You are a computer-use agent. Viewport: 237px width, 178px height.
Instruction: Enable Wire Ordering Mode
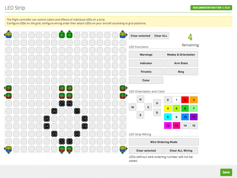164,142
